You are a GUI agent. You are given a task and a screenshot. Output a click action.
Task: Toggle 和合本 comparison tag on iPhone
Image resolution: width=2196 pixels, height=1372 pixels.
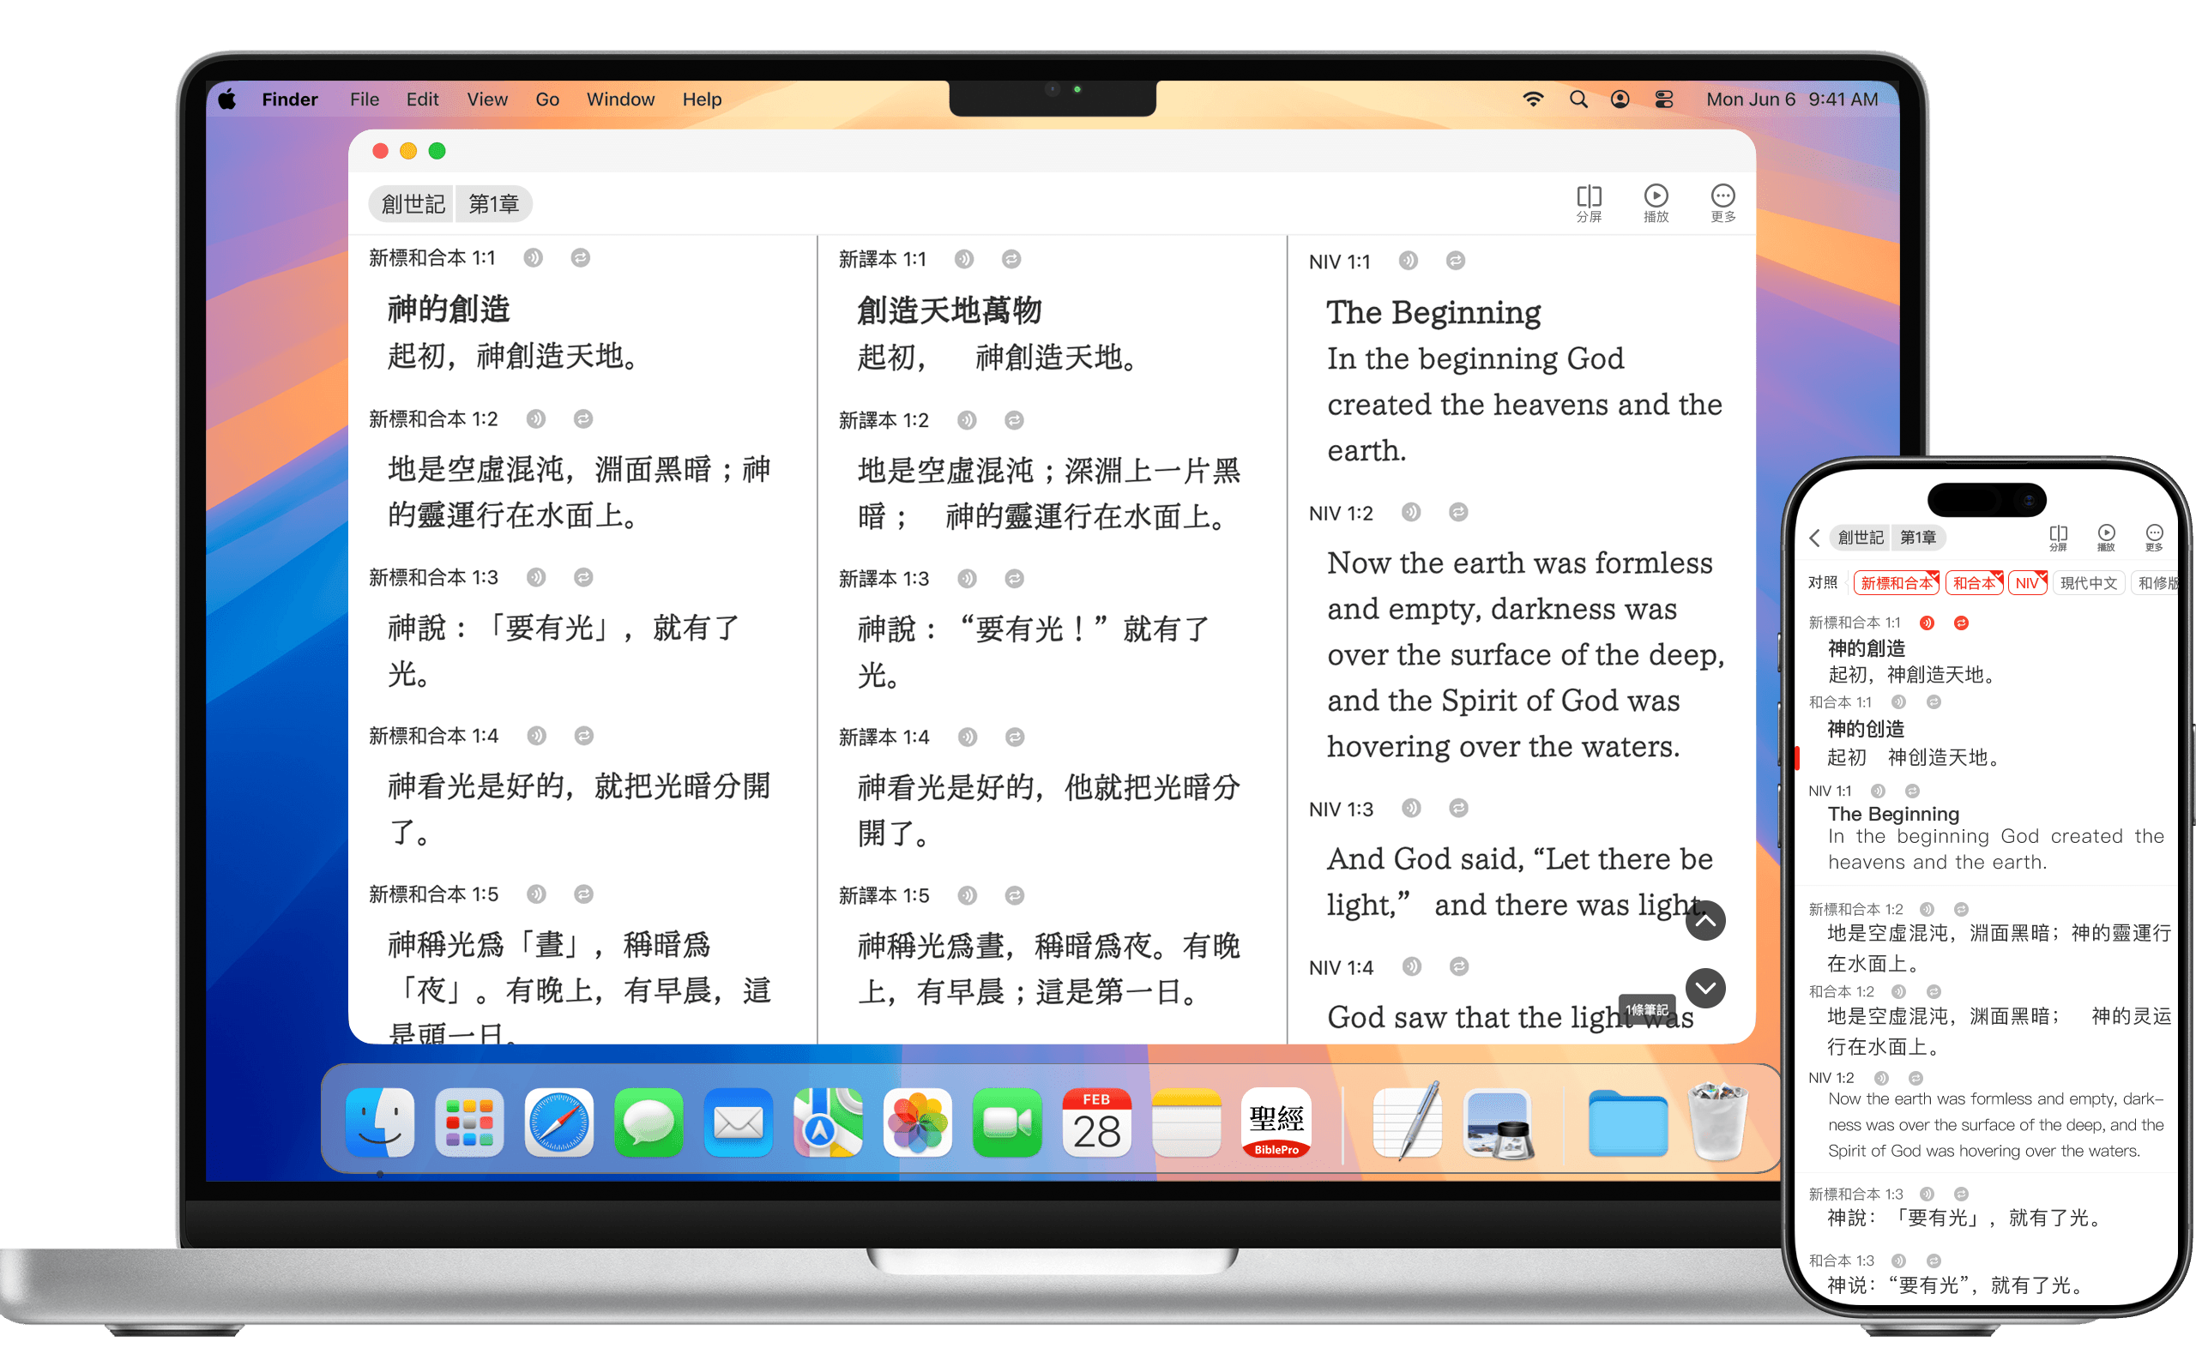(x=1975, y=583)
